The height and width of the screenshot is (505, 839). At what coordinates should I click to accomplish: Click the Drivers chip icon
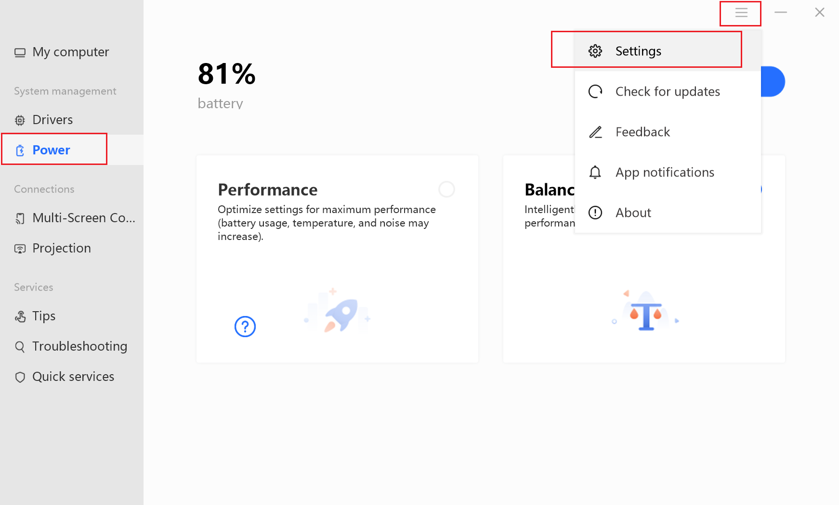[x=20, y=120]
